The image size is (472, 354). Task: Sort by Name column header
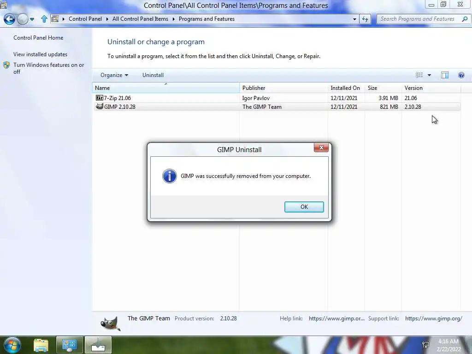point(166,88)
